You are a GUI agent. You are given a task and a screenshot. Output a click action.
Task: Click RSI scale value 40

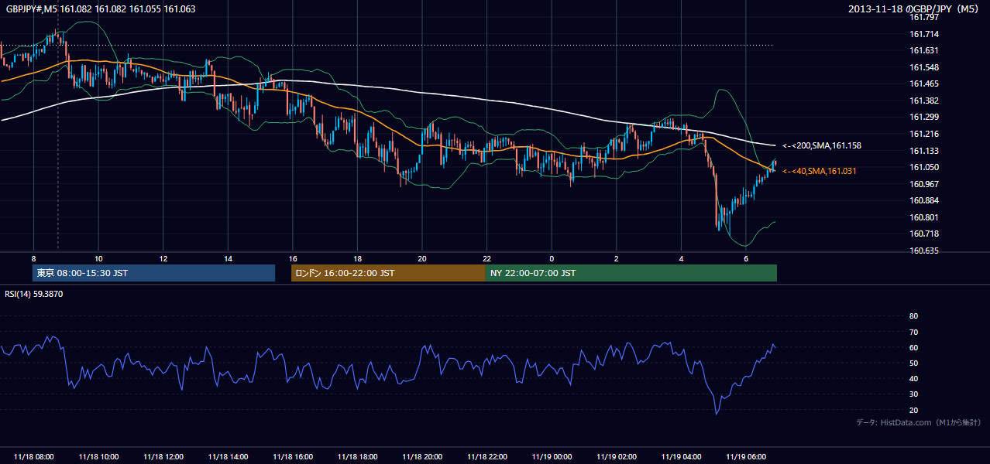(x=913, y=379)
